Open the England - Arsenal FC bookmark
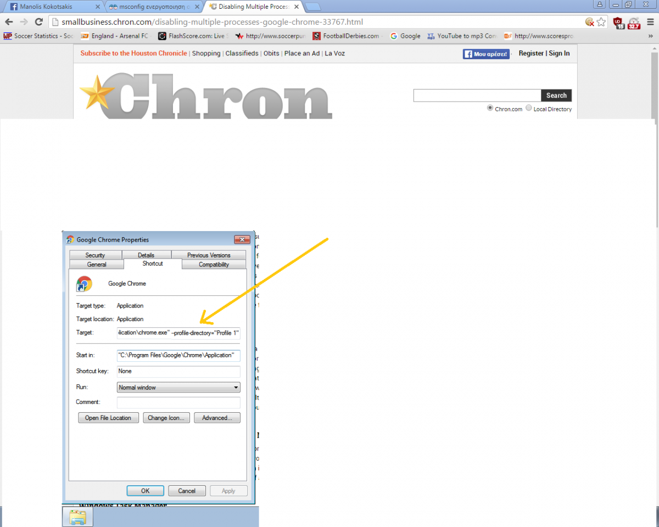Image resolution: width=659 pixels, height=527 pixels. (x=114, y=36)
